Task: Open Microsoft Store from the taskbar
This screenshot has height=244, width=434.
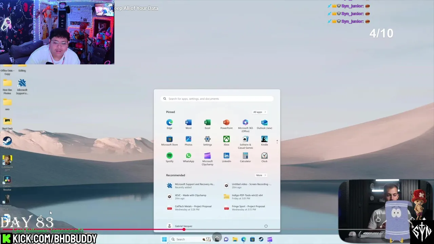Action: click(252, 239)
